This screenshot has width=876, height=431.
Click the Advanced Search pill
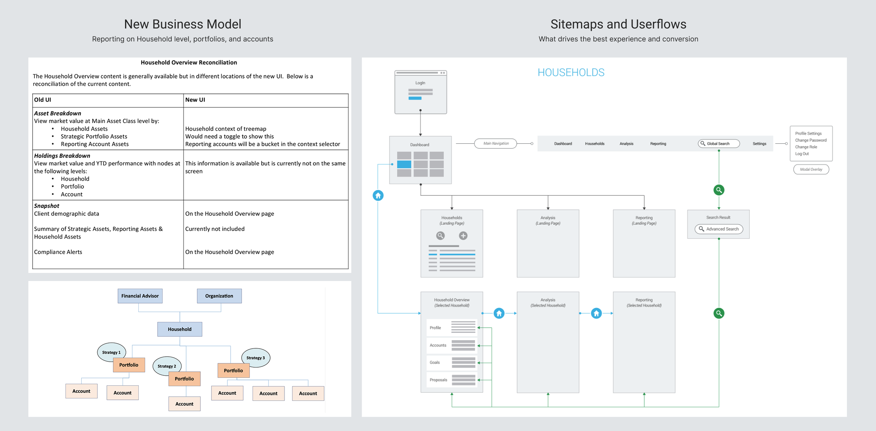point(719,229)
